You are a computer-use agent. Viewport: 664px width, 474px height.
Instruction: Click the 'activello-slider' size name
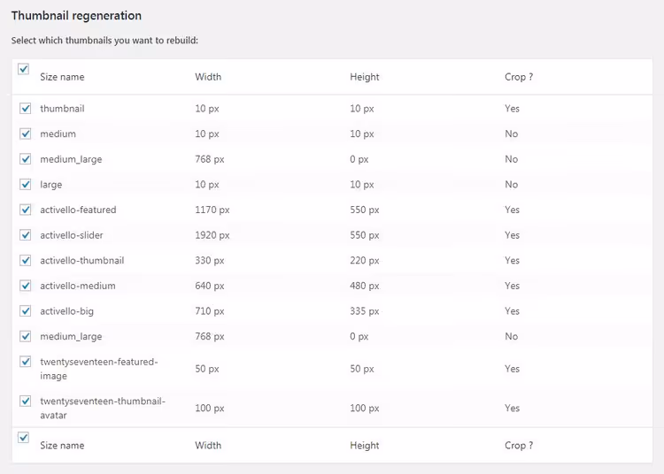72,235
